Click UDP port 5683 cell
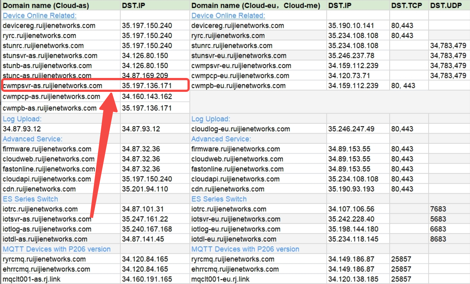This screenshot has width=470, height=284. click(x=449, y=219)
